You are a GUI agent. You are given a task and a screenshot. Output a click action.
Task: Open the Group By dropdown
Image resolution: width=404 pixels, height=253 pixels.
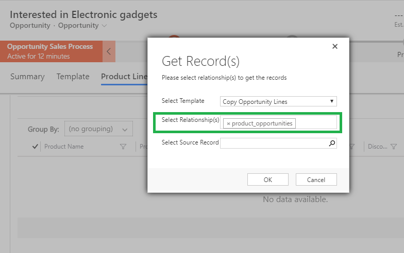[98, 129]
